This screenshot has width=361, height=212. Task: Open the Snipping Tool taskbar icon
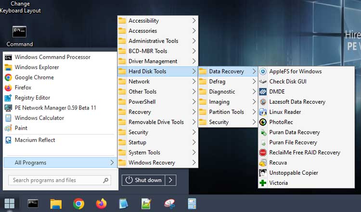pos(170,203)
